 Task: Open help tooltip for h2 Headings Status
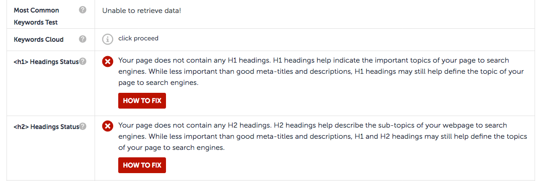click(x=83, y=126)
